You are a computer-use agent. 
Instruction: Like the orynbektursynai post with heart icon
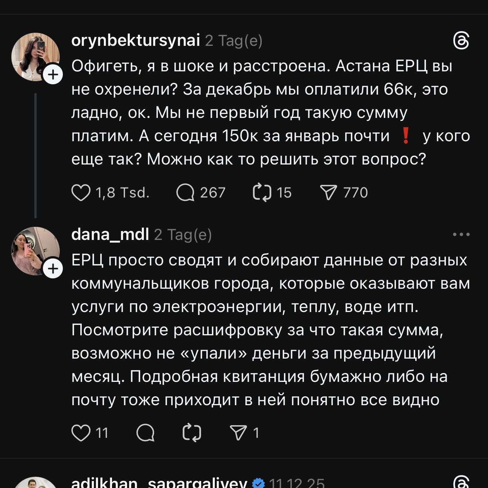pos(81,193)
